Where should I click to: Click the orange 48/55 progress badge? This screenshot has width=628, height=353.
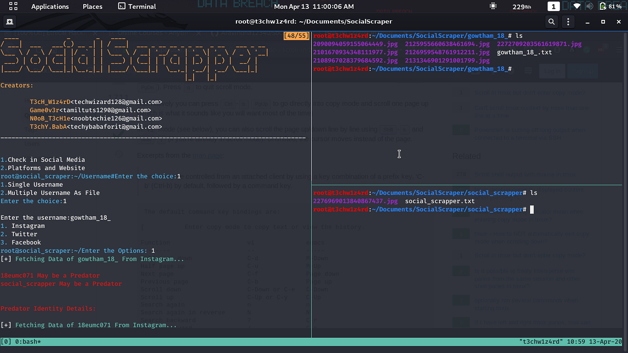pyautogui.click(x=296, y=35)
